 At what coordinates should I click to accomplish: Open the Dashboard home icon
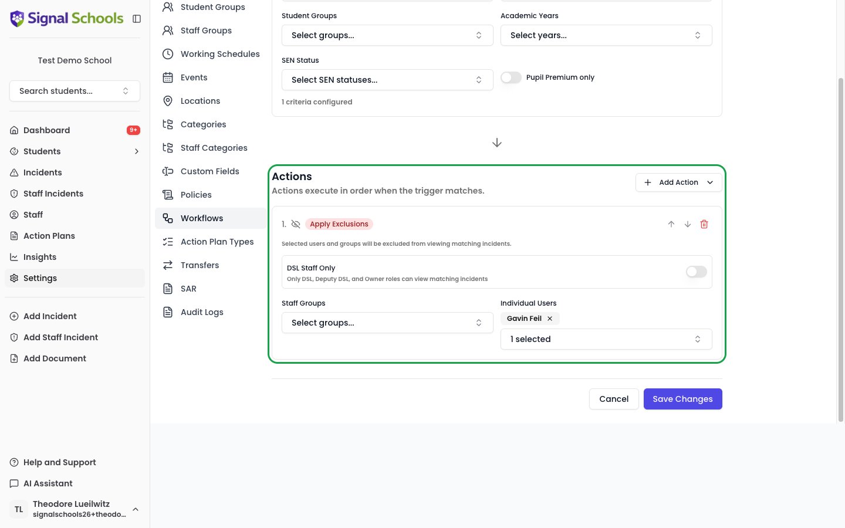click(14, 130)
